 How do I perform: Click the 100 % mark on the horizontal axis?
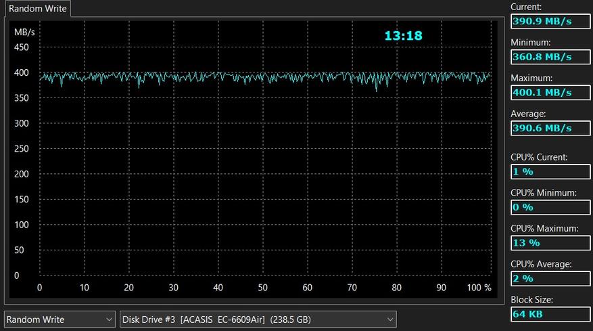pos(479,288)
